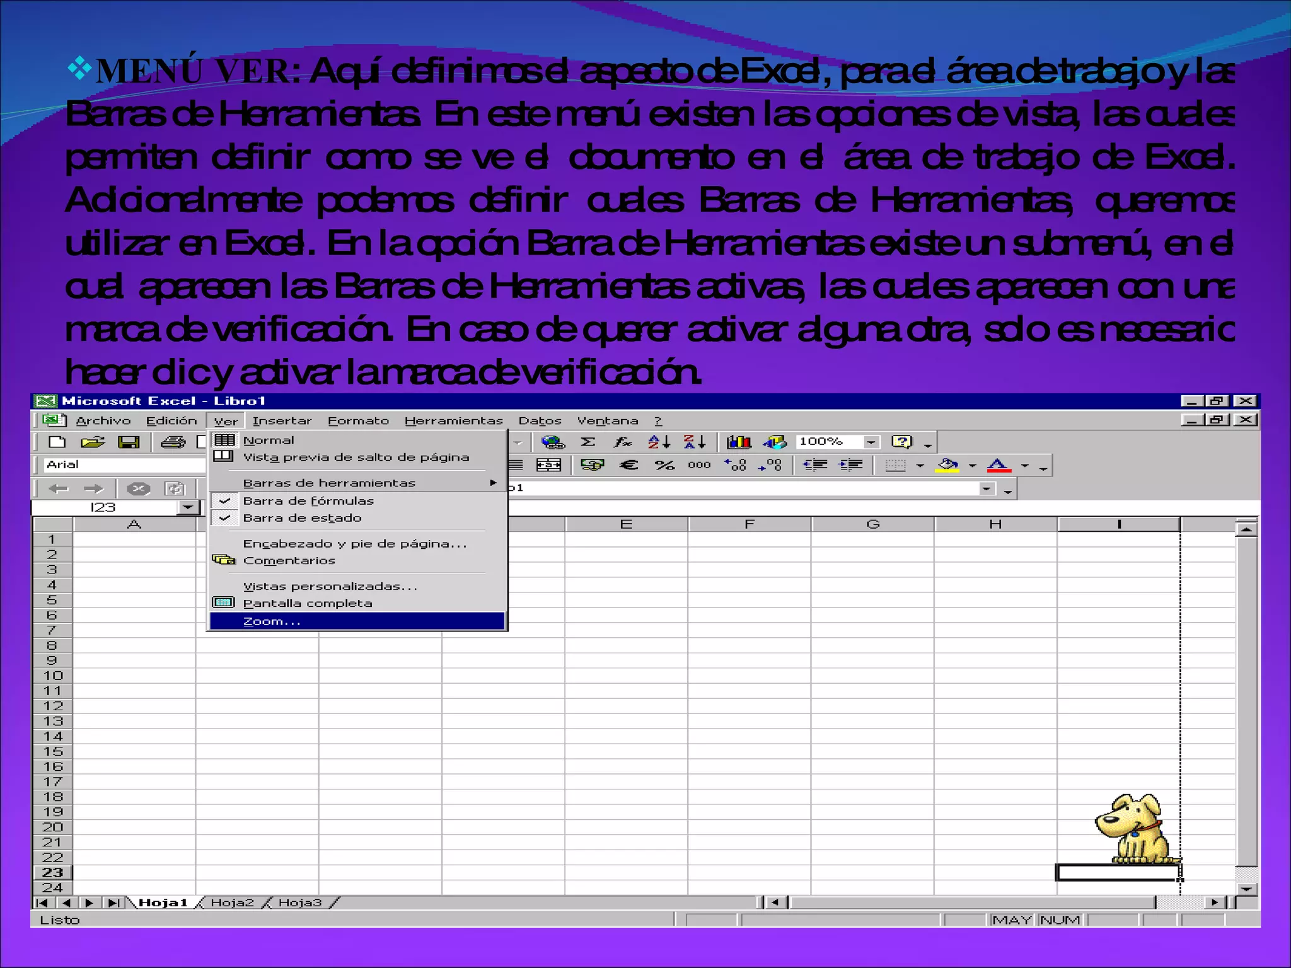1291x968 pixels.
Task: Toggle the Barra de estado checkmark option
Action: coord(357,518)
